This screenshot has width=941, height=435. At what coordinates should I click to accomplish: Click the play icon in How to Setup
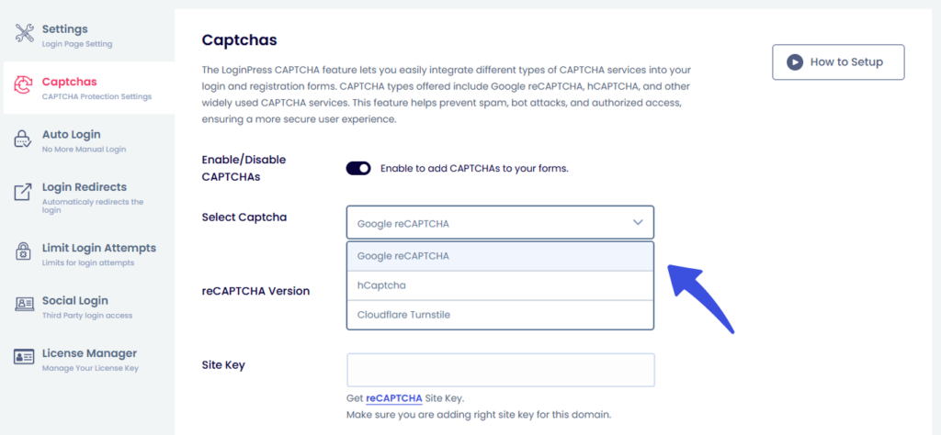794,62
